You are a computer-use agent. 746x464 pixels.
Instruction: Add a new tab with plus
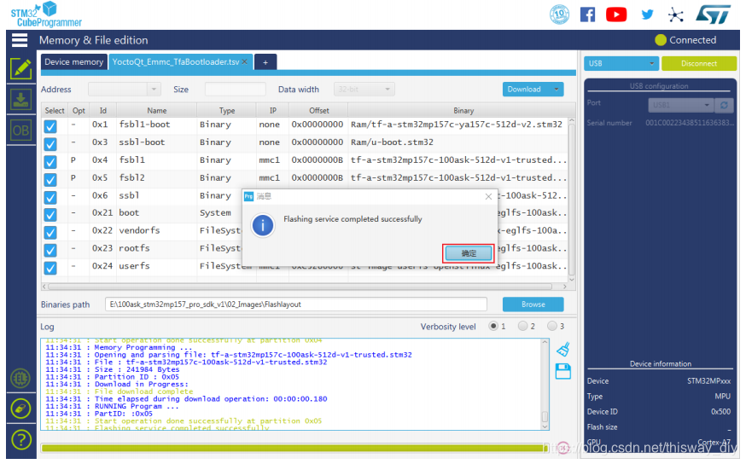click(x=265, y=62)
